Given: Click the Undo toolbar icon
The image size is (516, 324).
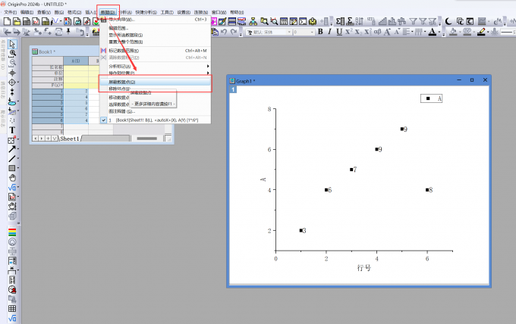Looking at the screenshot, I should click(x=224, y=32).
